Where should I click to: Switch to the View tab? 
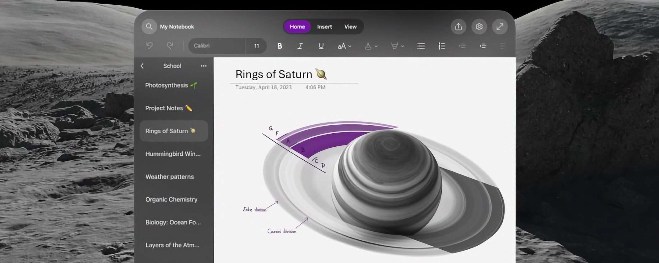point(350,27)
